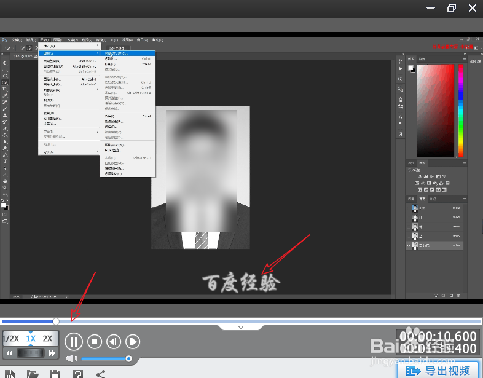This screenshot has height=378, width=483.
Task: Toggle visibility of the Ctrl+4 channel
Action: [409, 227]
